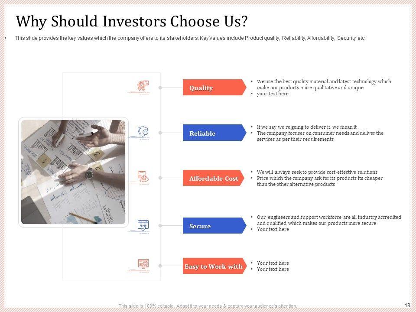The image size is (416, 312).
Task: Select the Affordable Cost money icon
Action: tap(143, 176)
